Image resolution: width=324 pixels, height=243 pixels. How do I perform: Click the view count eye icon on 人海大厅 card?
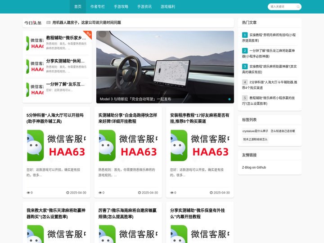[x=28, y=193]
